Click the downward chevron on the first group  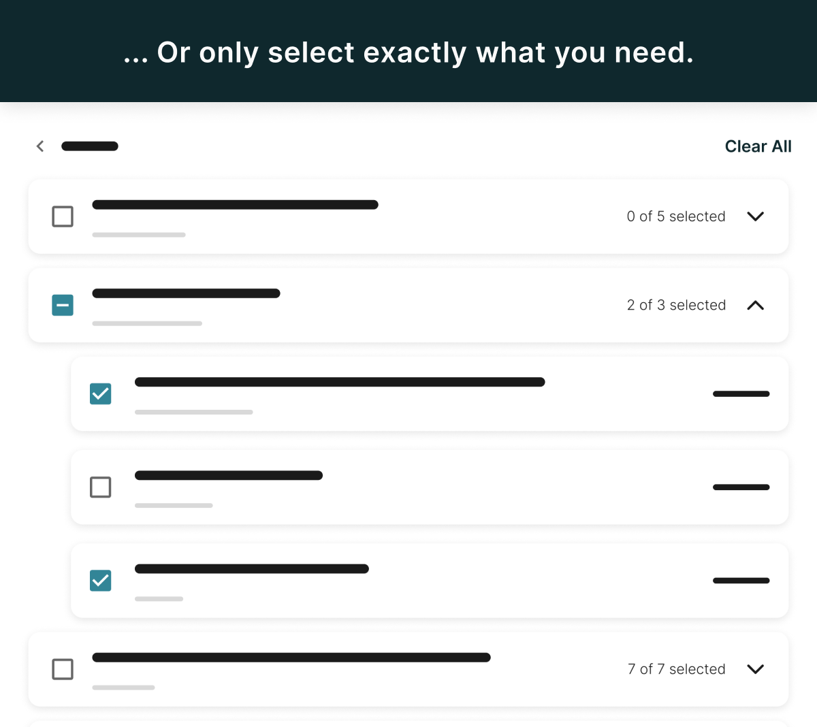[x=756, y=216]
